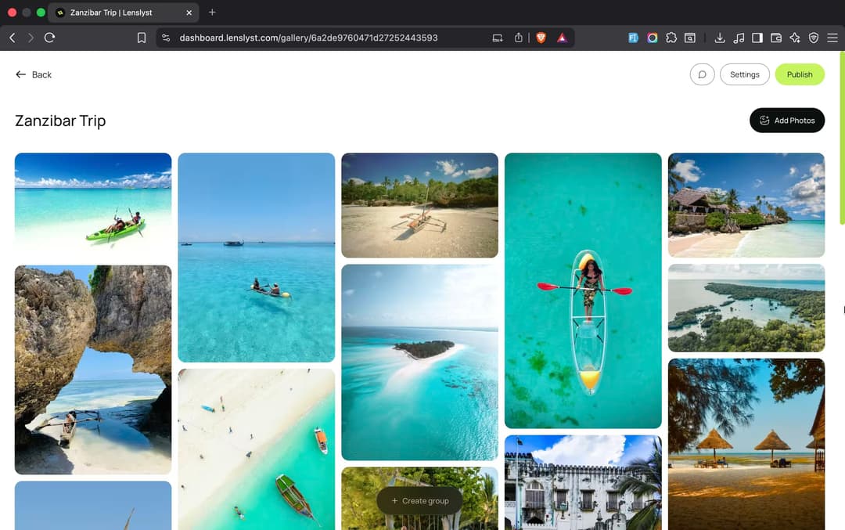Image resolution: width=845 pixels, height=530 pixels.
Task: Toggle the browser sidebar panel icon
Action: pos(757,38)
